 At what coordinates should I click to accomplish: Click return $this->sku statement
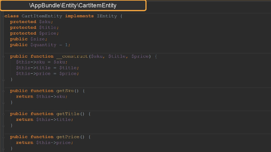42,97
